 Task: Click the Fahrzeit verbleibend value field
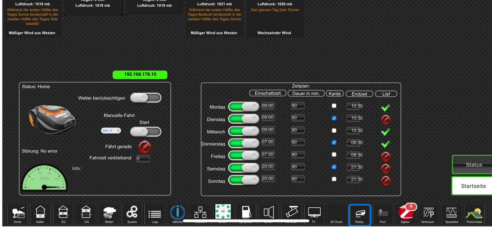(x=143, y=158)
